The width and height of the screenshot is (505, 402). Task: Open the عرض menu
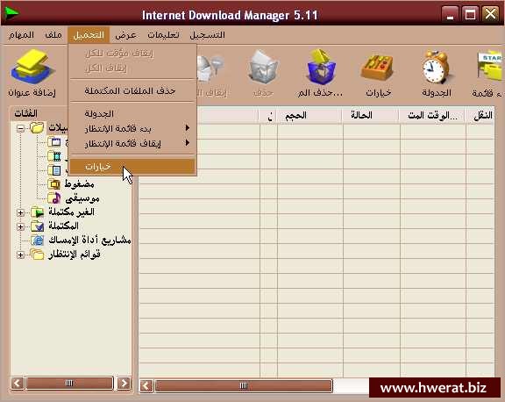pyautogui.click(x=125, y=34)
